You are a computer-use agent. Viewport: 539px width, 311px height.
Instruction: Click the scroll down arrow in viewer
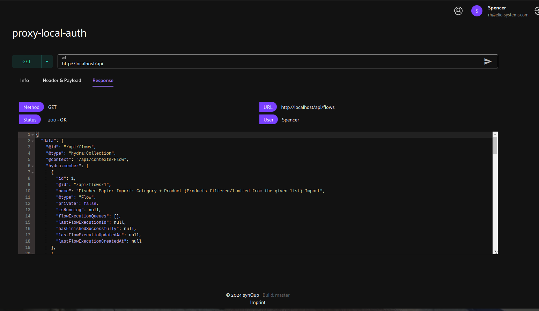(x=495, y=252)
